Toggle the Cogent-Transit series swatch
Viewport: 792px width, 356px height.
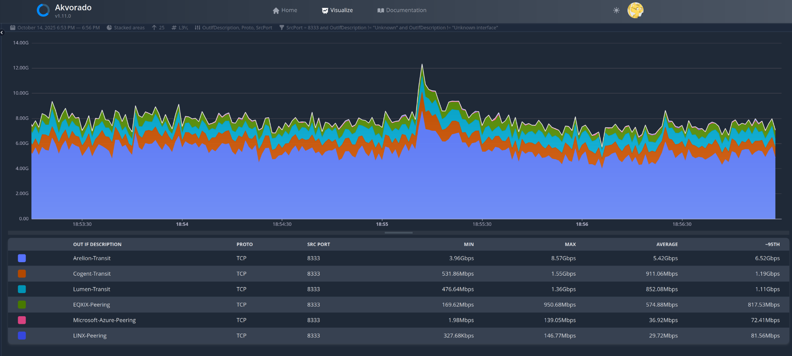click(22, 274)
